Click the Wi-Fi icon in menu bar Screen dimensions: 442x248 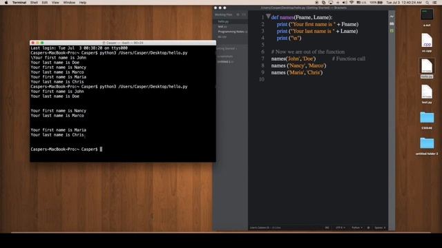(x=352, y=3)
